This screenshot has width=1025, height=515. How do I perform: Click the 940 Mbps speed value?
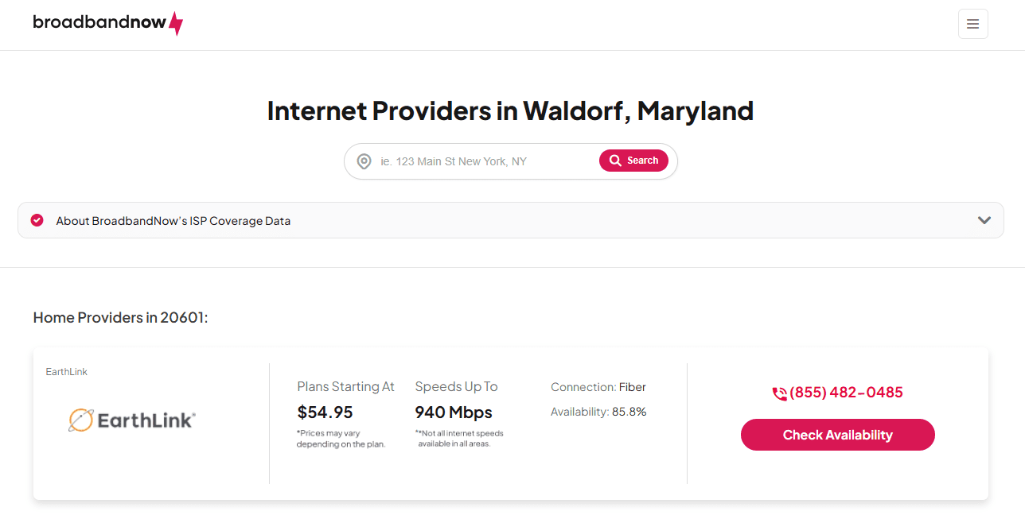click(x=454, y=412)
